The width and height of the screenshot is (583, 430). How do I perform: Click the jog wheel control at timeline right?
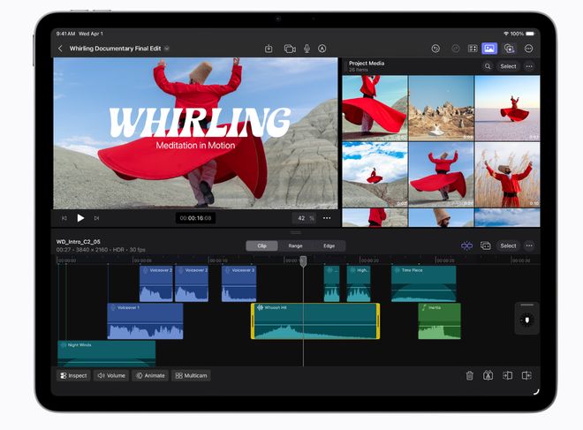point(526,320)
